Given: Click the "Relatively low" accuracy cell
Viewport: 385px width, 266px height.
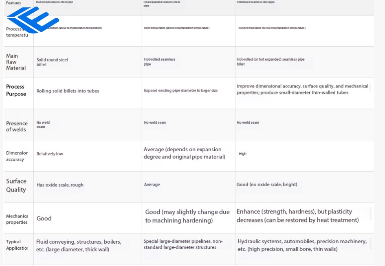Looking at the screenshot, I should pos(50,154).
